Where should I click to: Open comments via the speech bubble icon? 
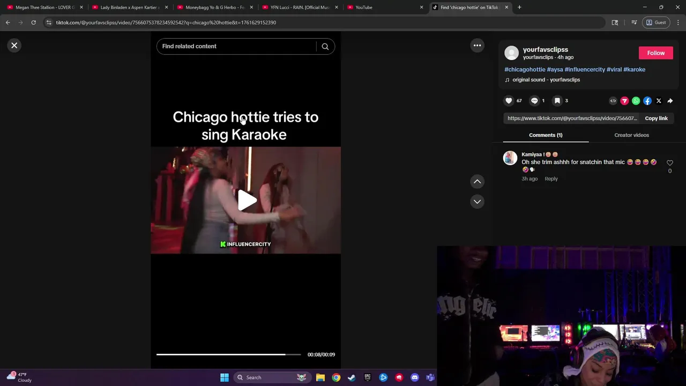(x=534, y=101)
